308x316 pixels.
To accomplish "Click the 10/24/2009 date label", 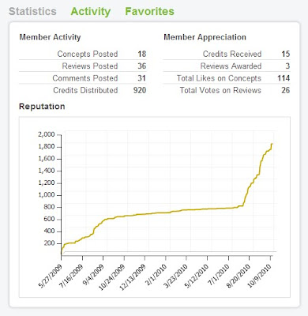I will click(111, 277).
